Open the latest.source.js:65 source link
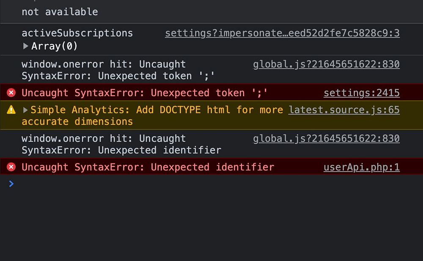The height and width of the screenshot is (261, 423). coord(344,110)
